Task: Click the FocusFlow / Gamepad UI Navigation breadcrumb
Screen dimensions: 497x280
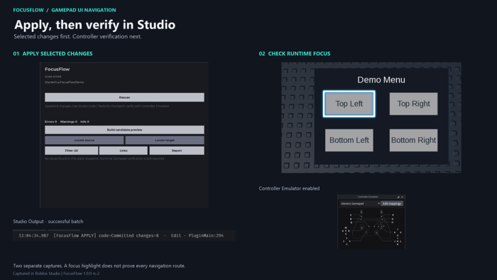Action: click(x=65, y=10)
